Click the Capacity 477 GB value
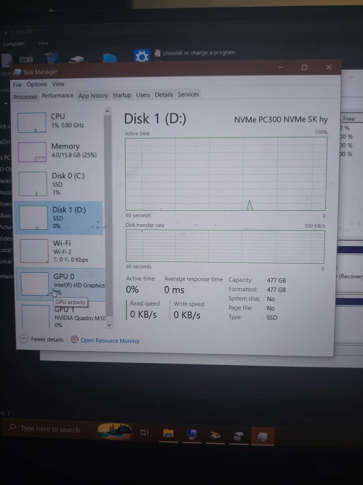The height and width of the screenshot is (485, 363). [x=276, y=280]
